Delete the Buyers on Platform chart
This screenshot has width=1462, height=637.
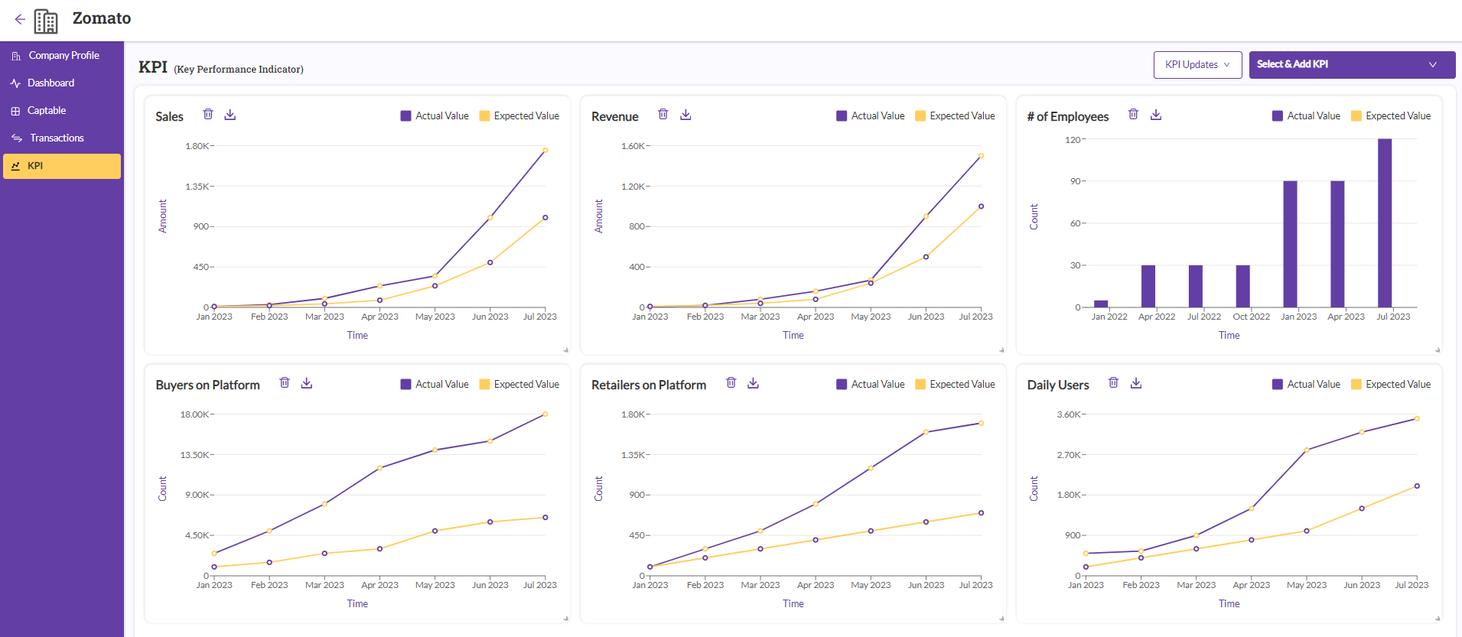pos(285,383)
